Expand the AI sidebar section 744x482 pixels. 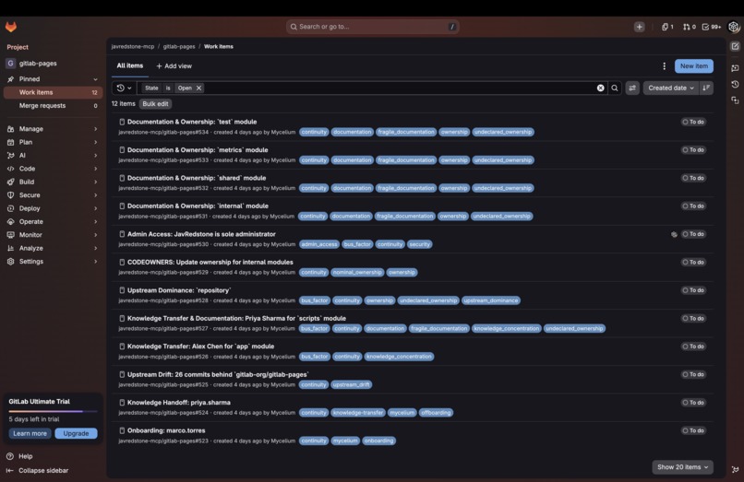[x=53, y=155]
